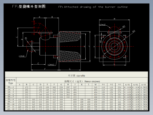Click value '342' in the FP1—4 row
Screen dimensions: 153x115
coord(54,90)
